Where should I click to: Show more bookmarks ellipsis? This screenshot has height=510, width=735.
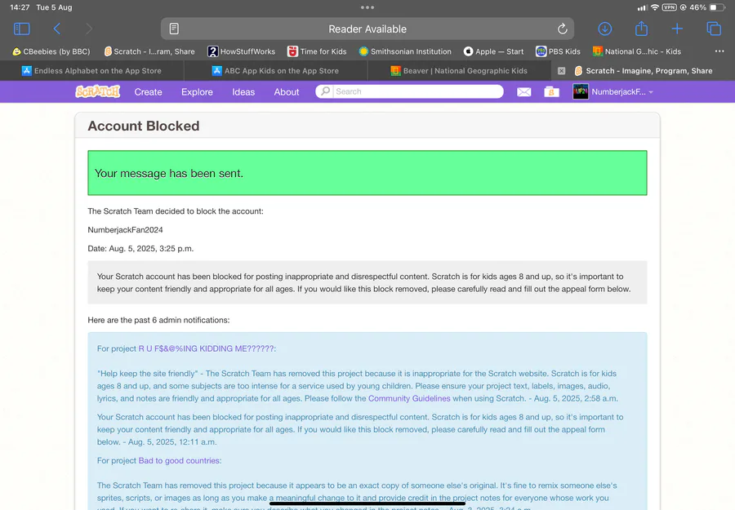click(719, 51)
